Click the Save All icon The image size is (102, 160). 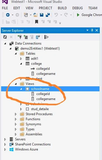pos(48,15)
